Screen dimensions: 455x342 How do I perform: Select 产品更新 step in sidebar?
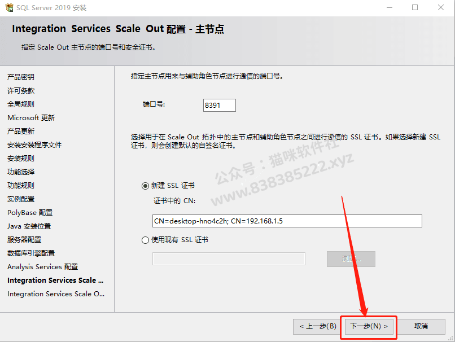(21, 131)
